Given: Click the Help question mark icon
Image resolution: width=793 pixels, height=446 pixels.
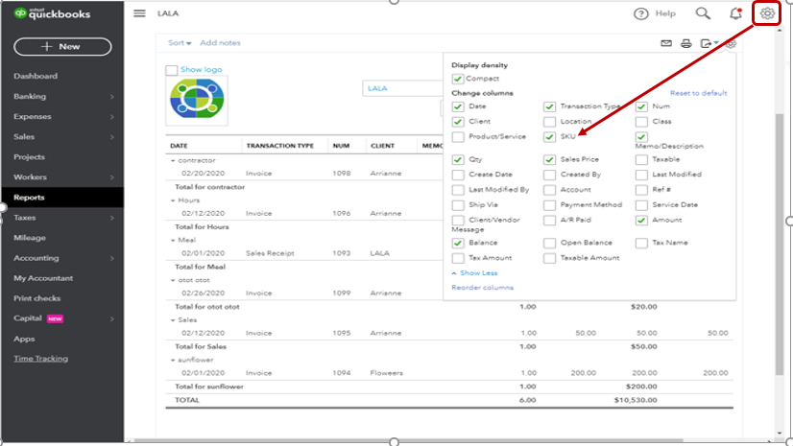Looking at the screenshot, I should click(641, 13).
